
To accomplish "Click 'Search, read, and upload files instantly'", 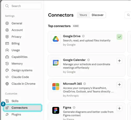I will [x=87, y=40].
